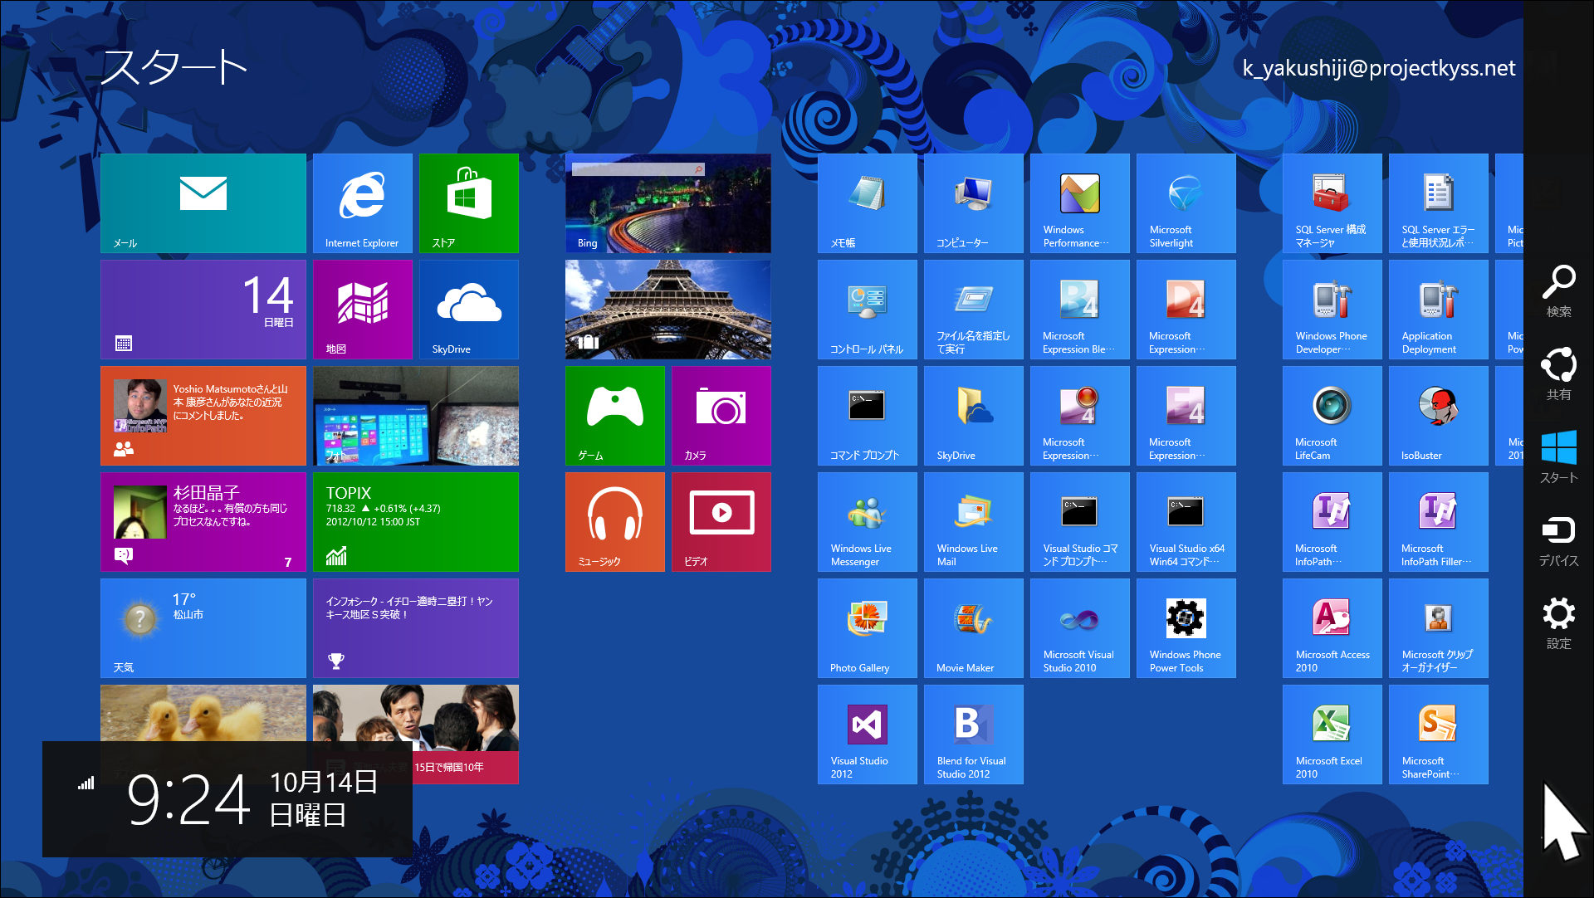Open Windows Live Mail tile
Screen dimensions: 1594x898
(974, 522)
